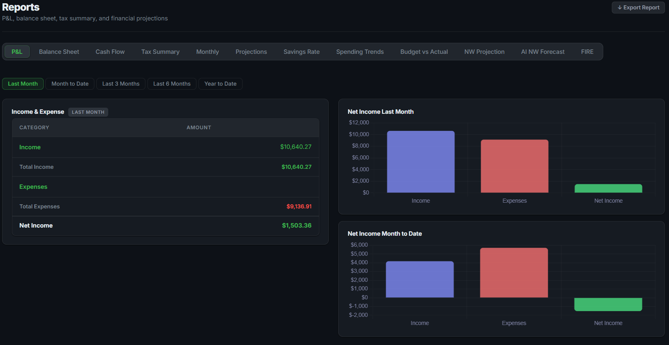Click Expenses bar in Month to Date chart
Image resolution: width=669 pixels, height=345 pixels.
tap(514, 273)
